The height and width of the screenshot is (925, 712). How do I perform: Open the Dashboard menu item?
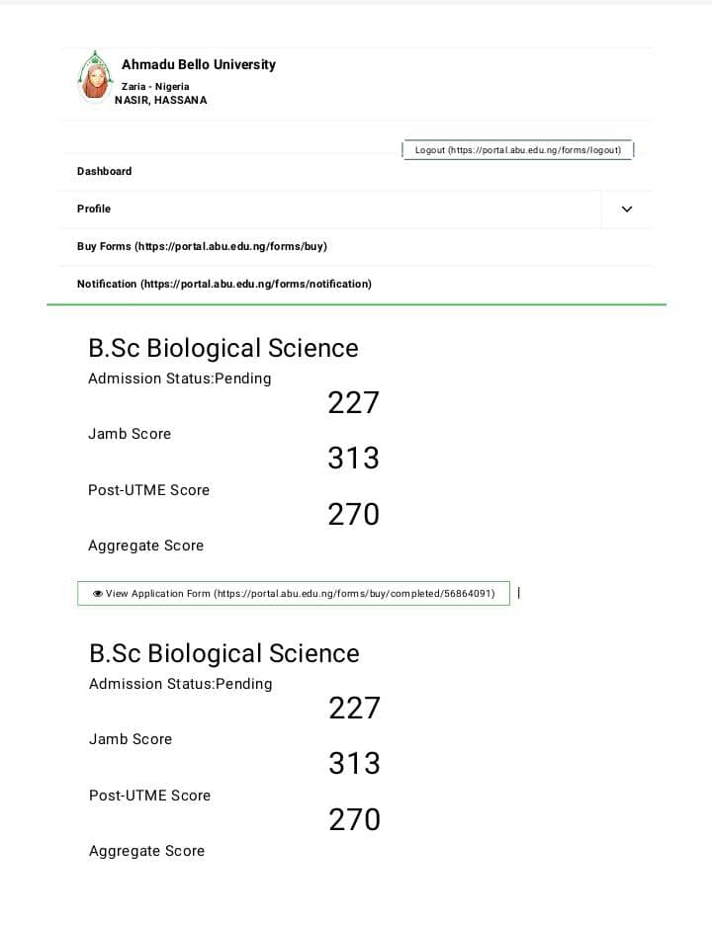click(x=105, y=171)
